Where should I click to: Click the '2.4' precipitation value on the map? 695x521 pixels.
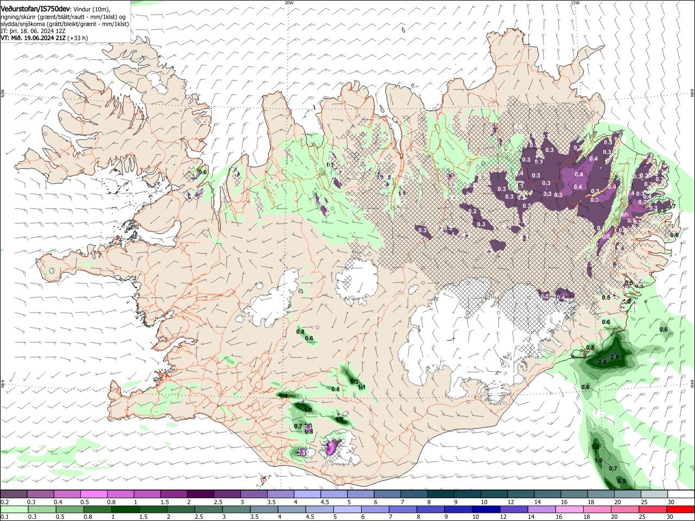point(602,362)
